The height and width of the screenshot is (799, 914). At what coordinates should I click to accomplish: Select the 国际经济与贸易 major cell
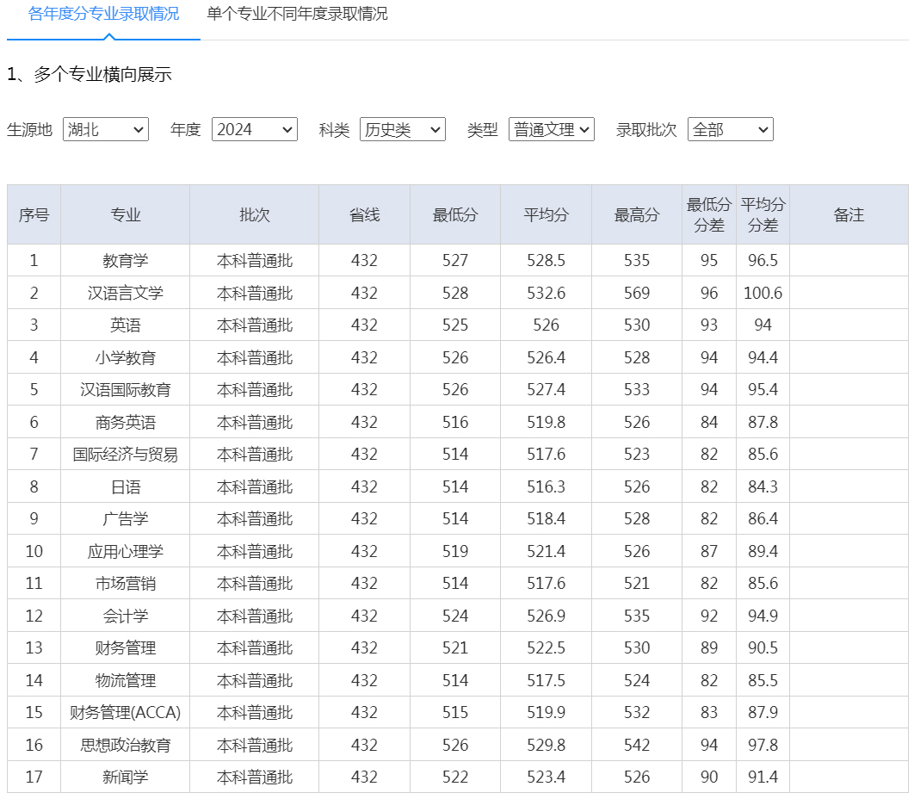(x=126, y=455)
